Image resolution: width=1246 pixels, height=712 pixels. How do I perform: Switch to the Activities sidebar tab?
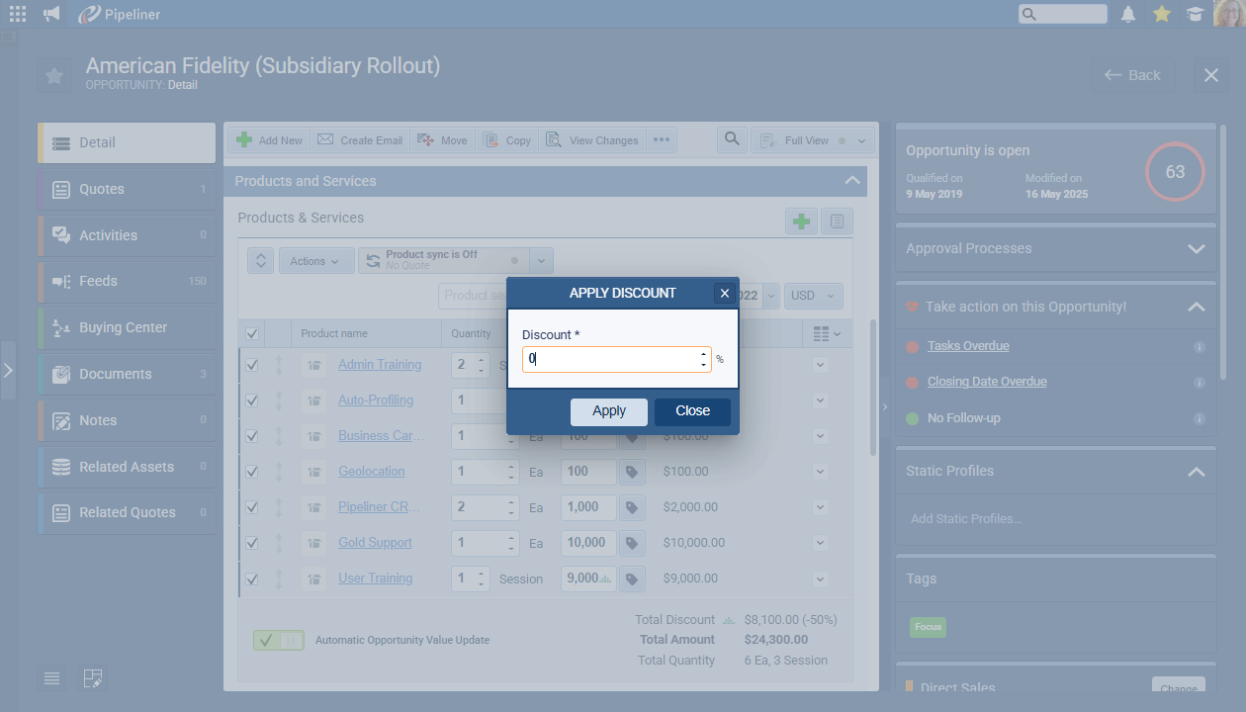[127, 235]
